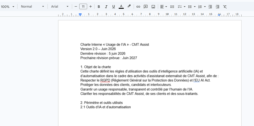254x126 pixels.
Task: Increase the paragraph indent
Action: (218, 7)
